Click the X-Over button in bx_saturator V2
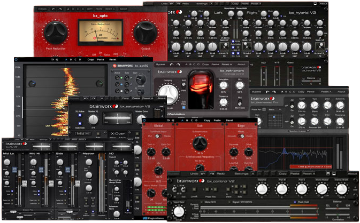The height and width of the screenshot is (223, 360). 118,133
